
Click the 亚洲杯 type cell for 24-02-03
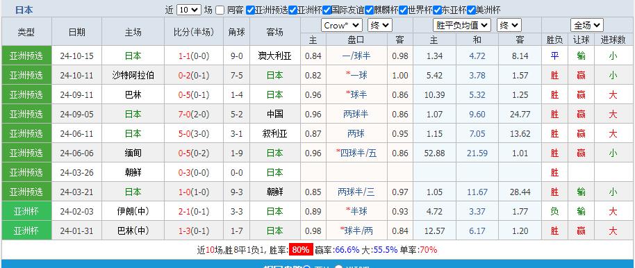pyautogui.click(x=26, y=211)
